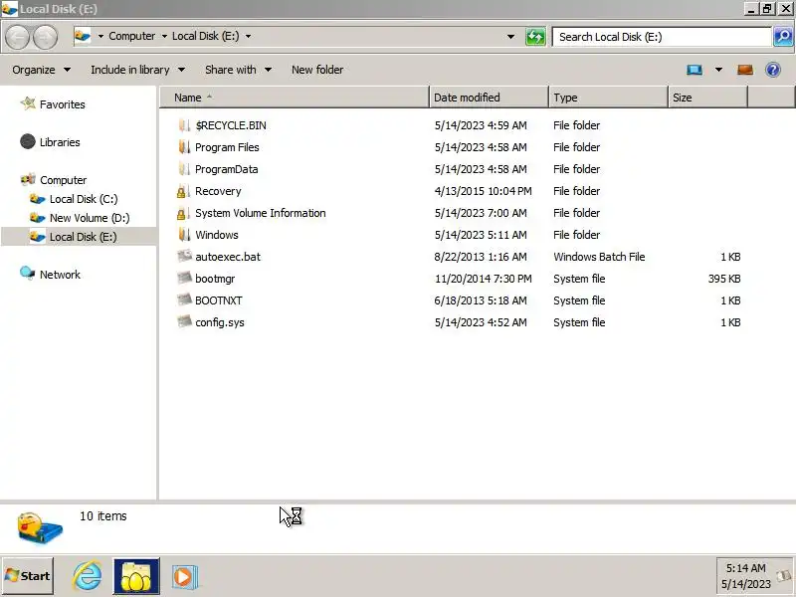
Task: Refresh the Local Disk (E:) view
Action: (x=535, y=37)
